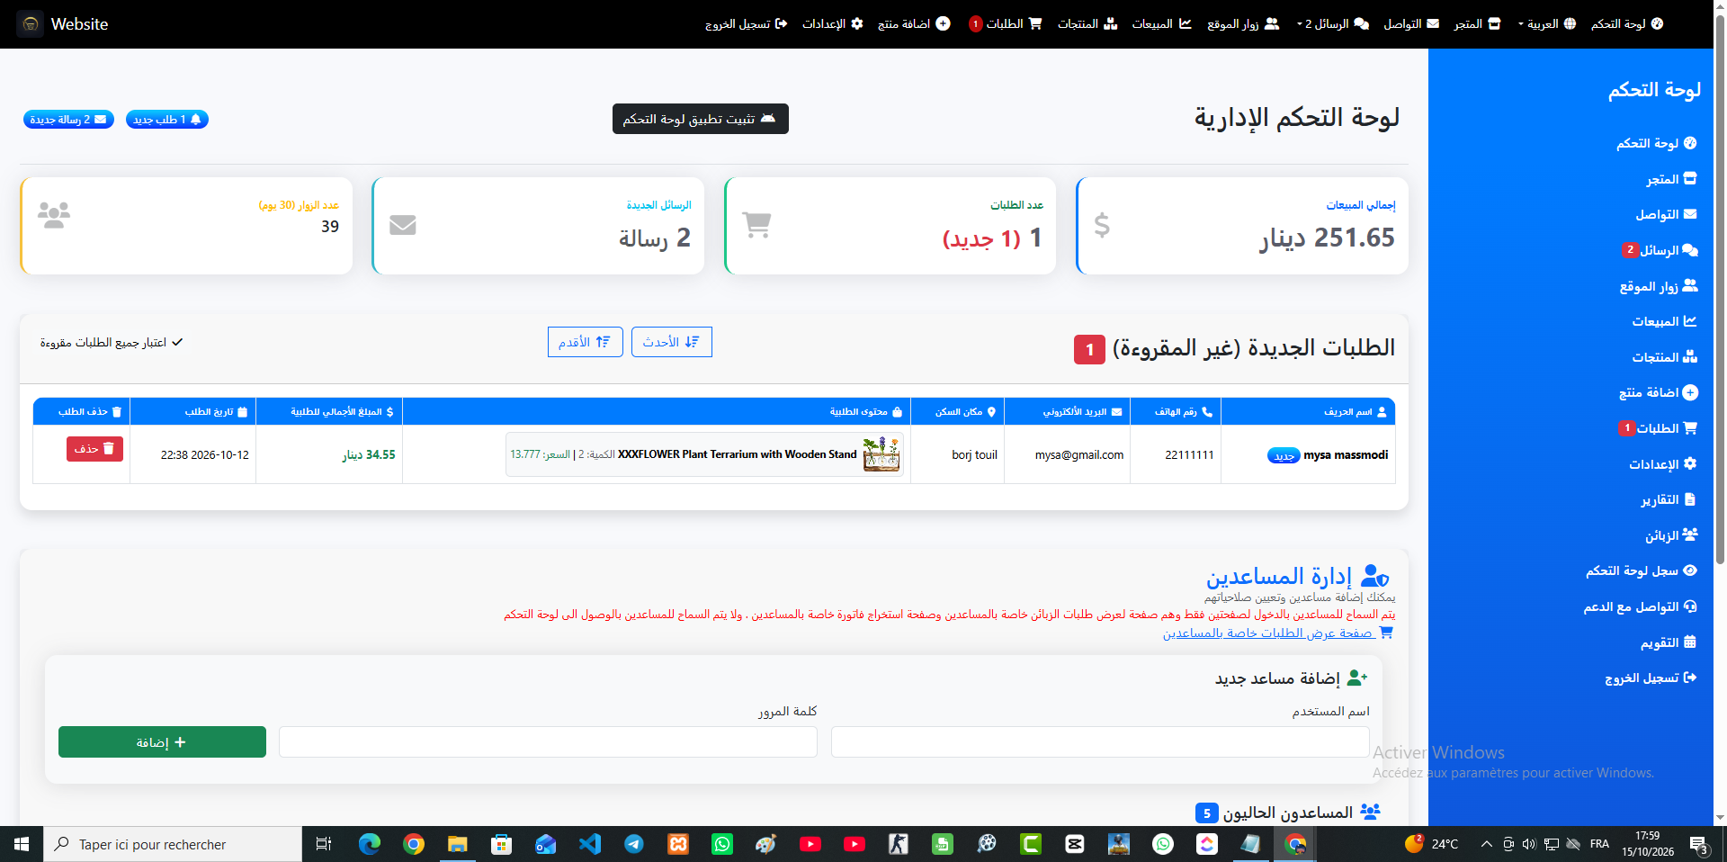The image size is (1727, 862).
Task: Delete the mysa massmodi order with 'حذف'
Action: pyautogui.click(x=94, y=449)
